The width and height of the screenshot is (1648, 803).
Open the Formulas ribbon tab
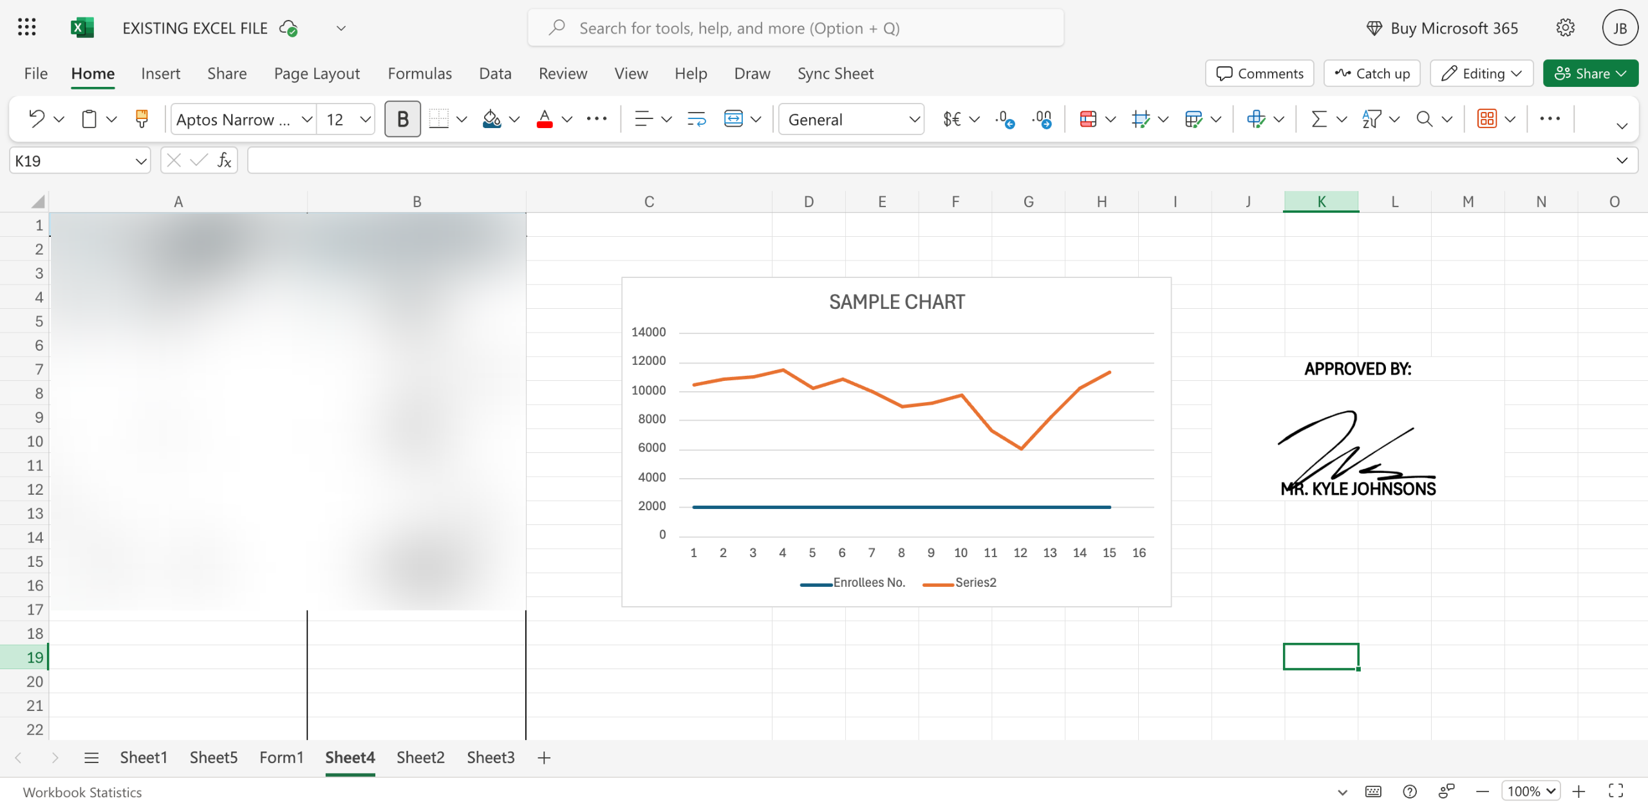[x=420, y=73]
